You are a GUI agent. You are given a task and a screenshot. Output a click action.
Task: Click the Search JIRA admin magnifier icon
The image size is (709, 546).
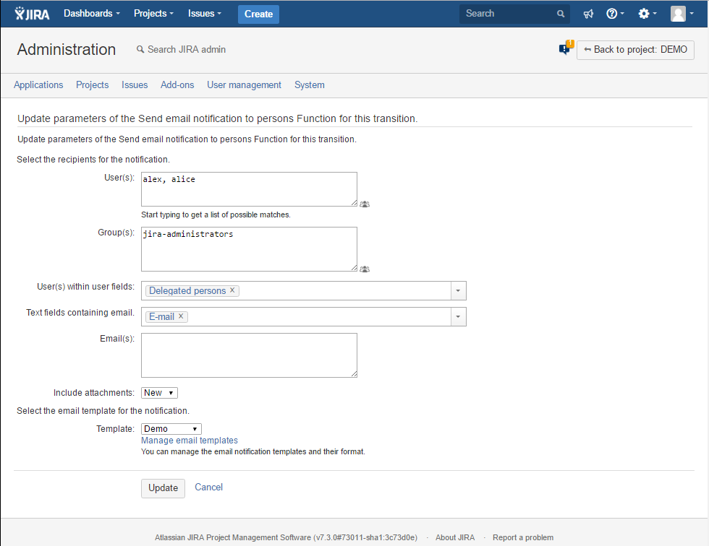140,49
